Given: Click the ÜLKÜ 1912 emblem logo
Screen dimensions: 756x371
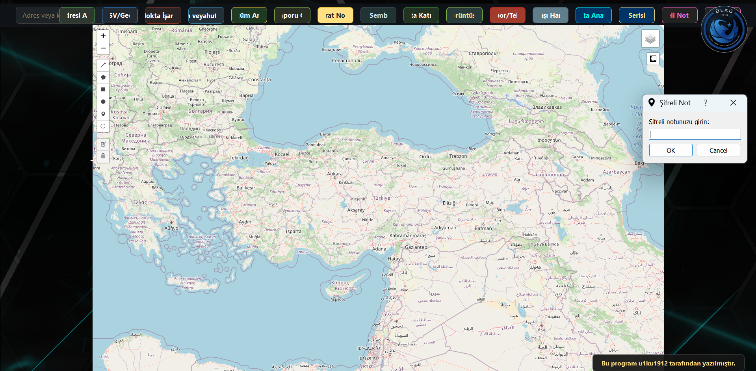Looking at the screenshot, I should pyautogui.click(x=724, y=29).
